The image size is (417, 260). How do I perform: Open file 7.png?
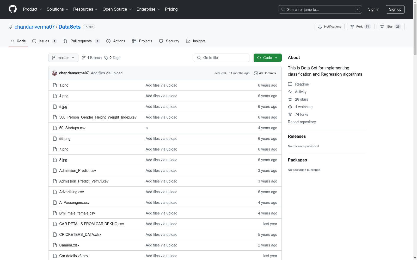[64, 149]
